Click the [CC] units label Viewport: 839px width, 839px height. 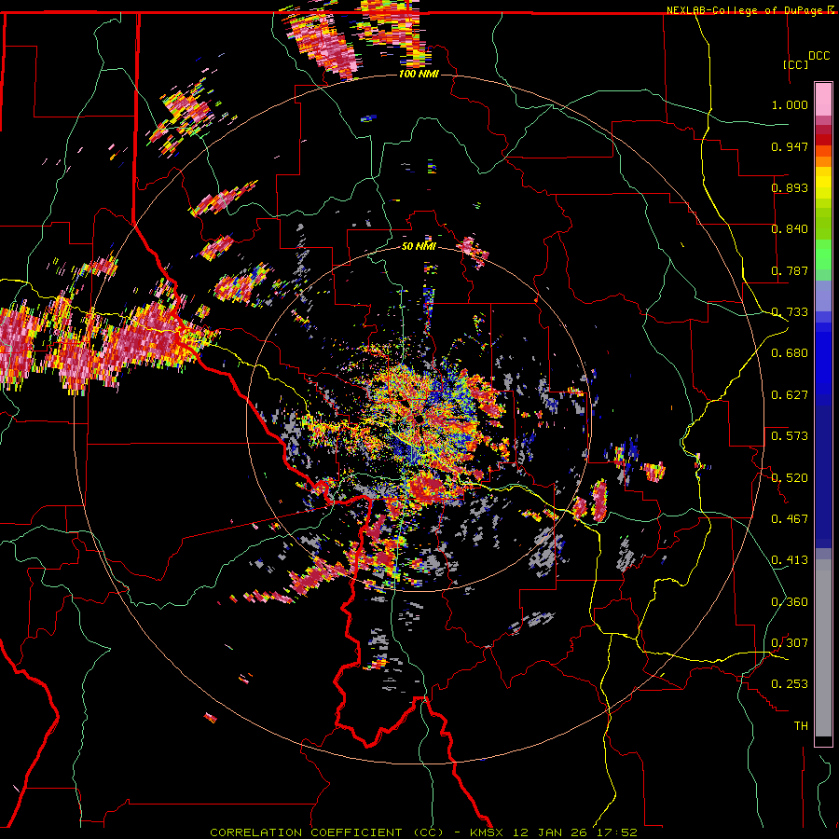(x=796, y=64)
